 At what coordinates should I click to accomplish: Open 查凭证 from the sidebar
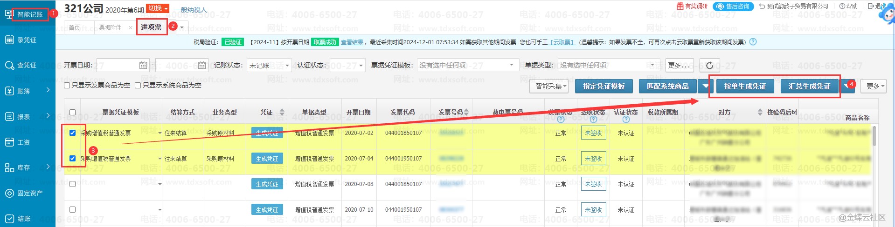(x=21, y=65)
